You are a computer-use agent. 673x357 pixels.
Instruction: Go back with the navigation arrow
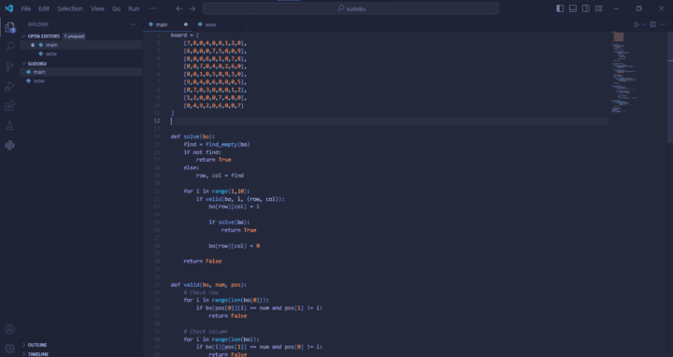[x=179, y=8]
